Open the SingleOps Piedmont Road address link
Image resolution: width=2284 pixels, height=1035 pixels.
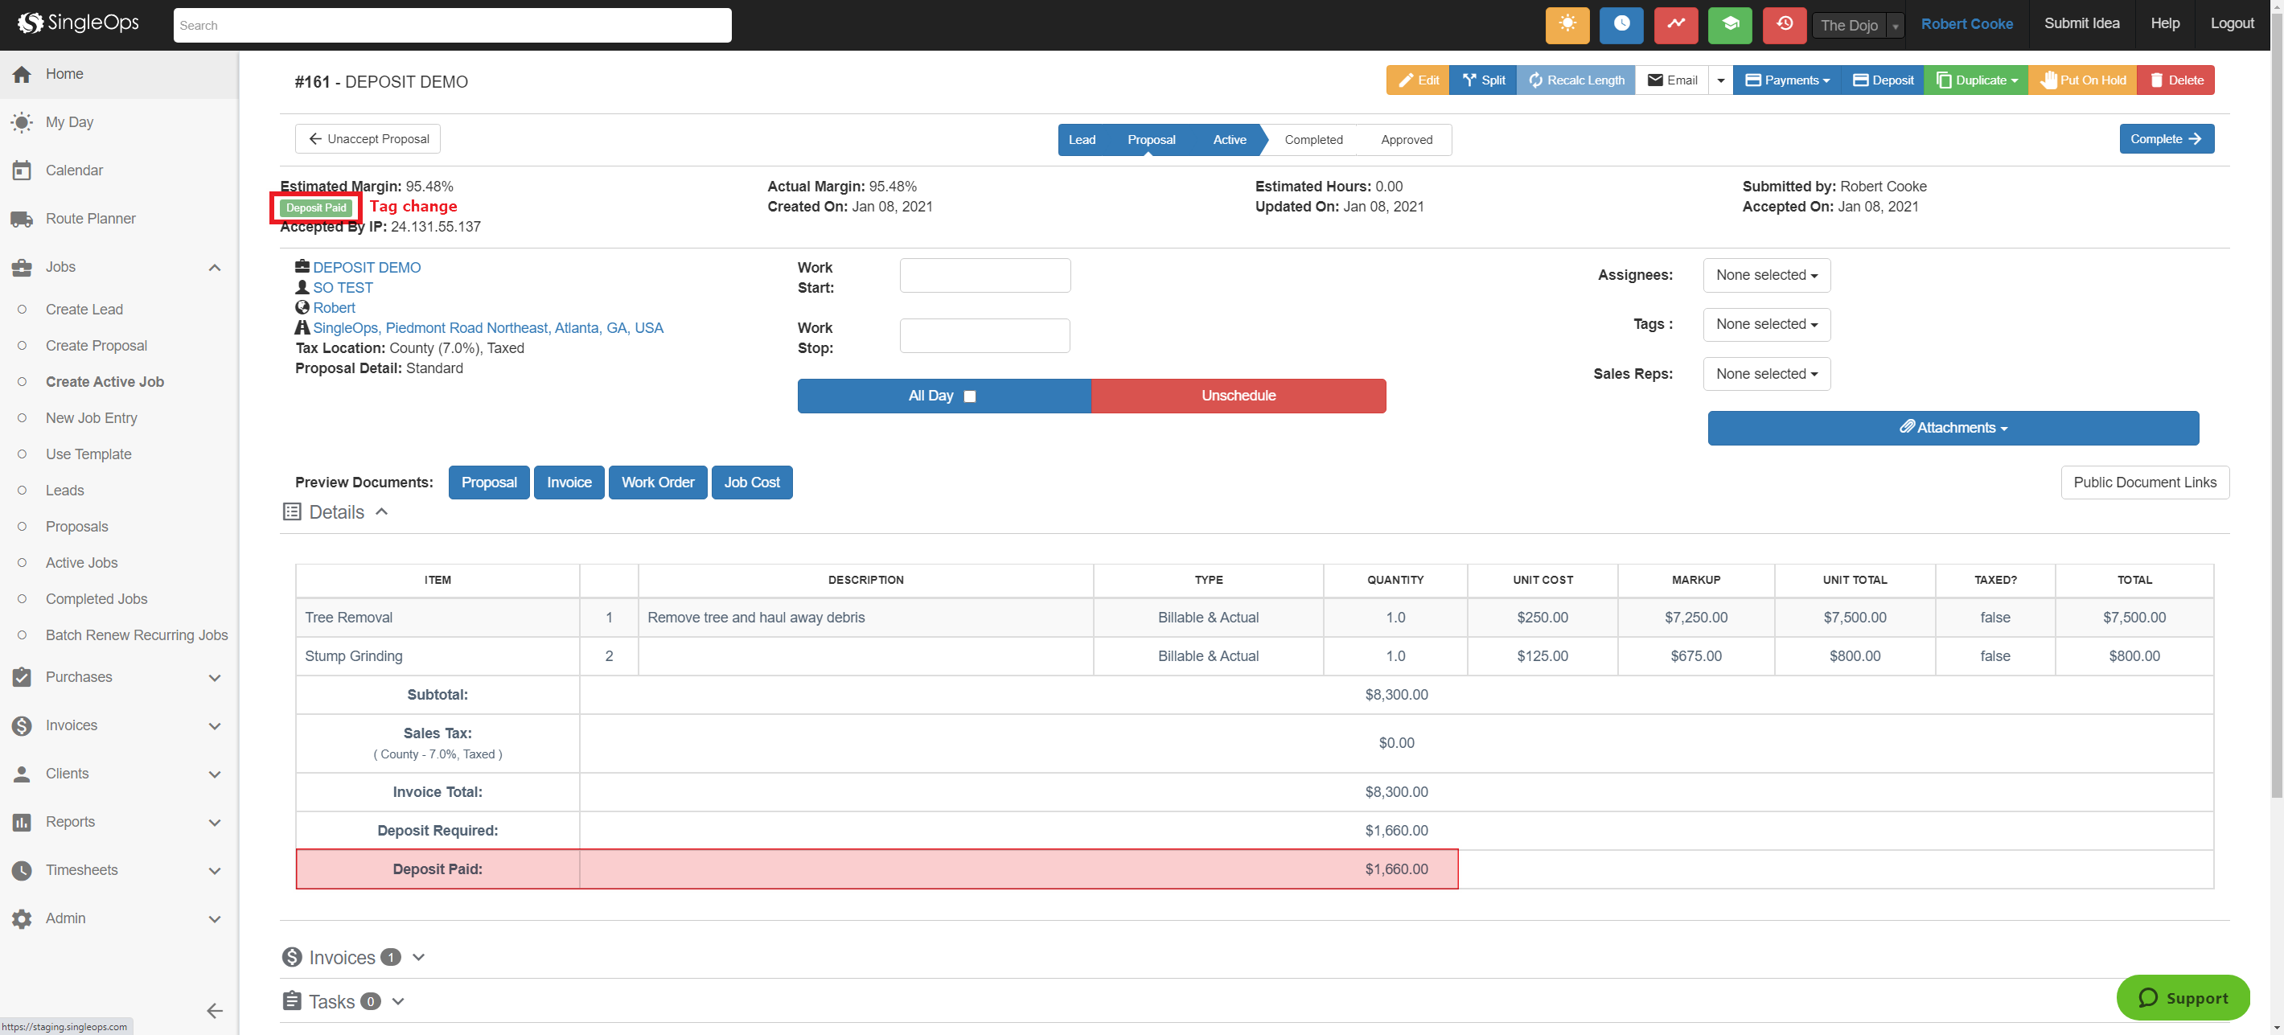click(487, 327)
